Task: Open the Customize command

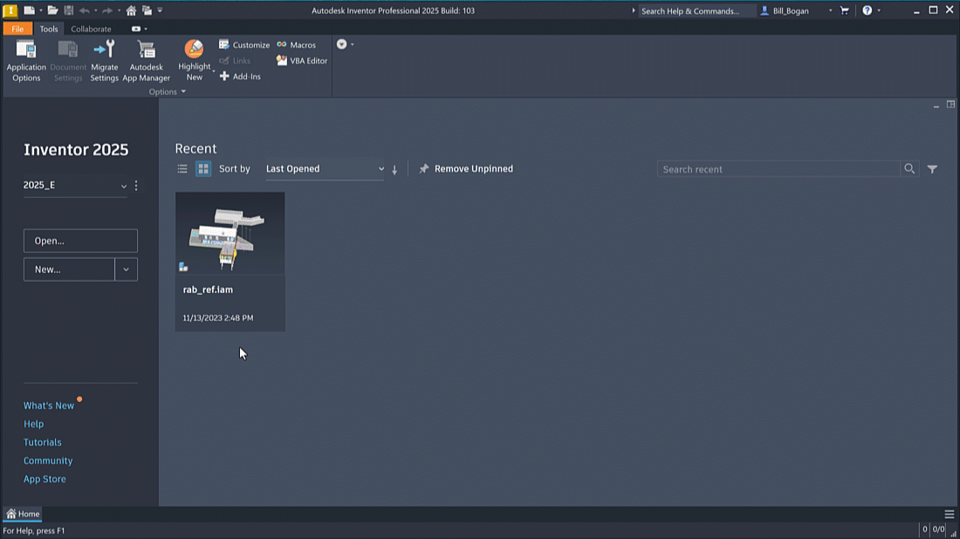Action: pos(244,44)
